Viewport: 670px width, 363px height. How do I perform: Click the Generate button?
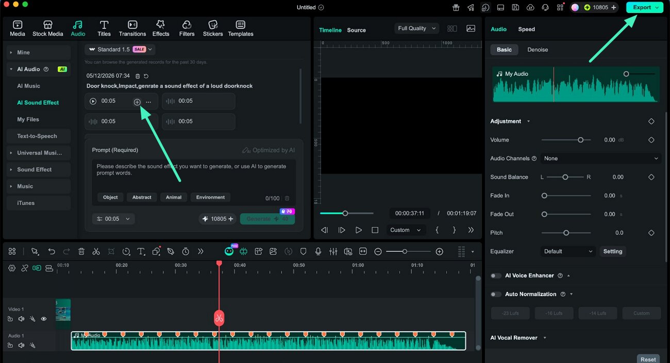click(x=267, y=219)
